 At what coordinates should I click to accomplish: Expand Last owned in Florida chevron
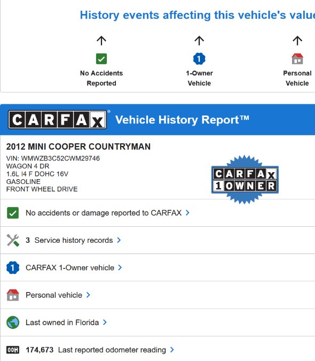[105, 322]
